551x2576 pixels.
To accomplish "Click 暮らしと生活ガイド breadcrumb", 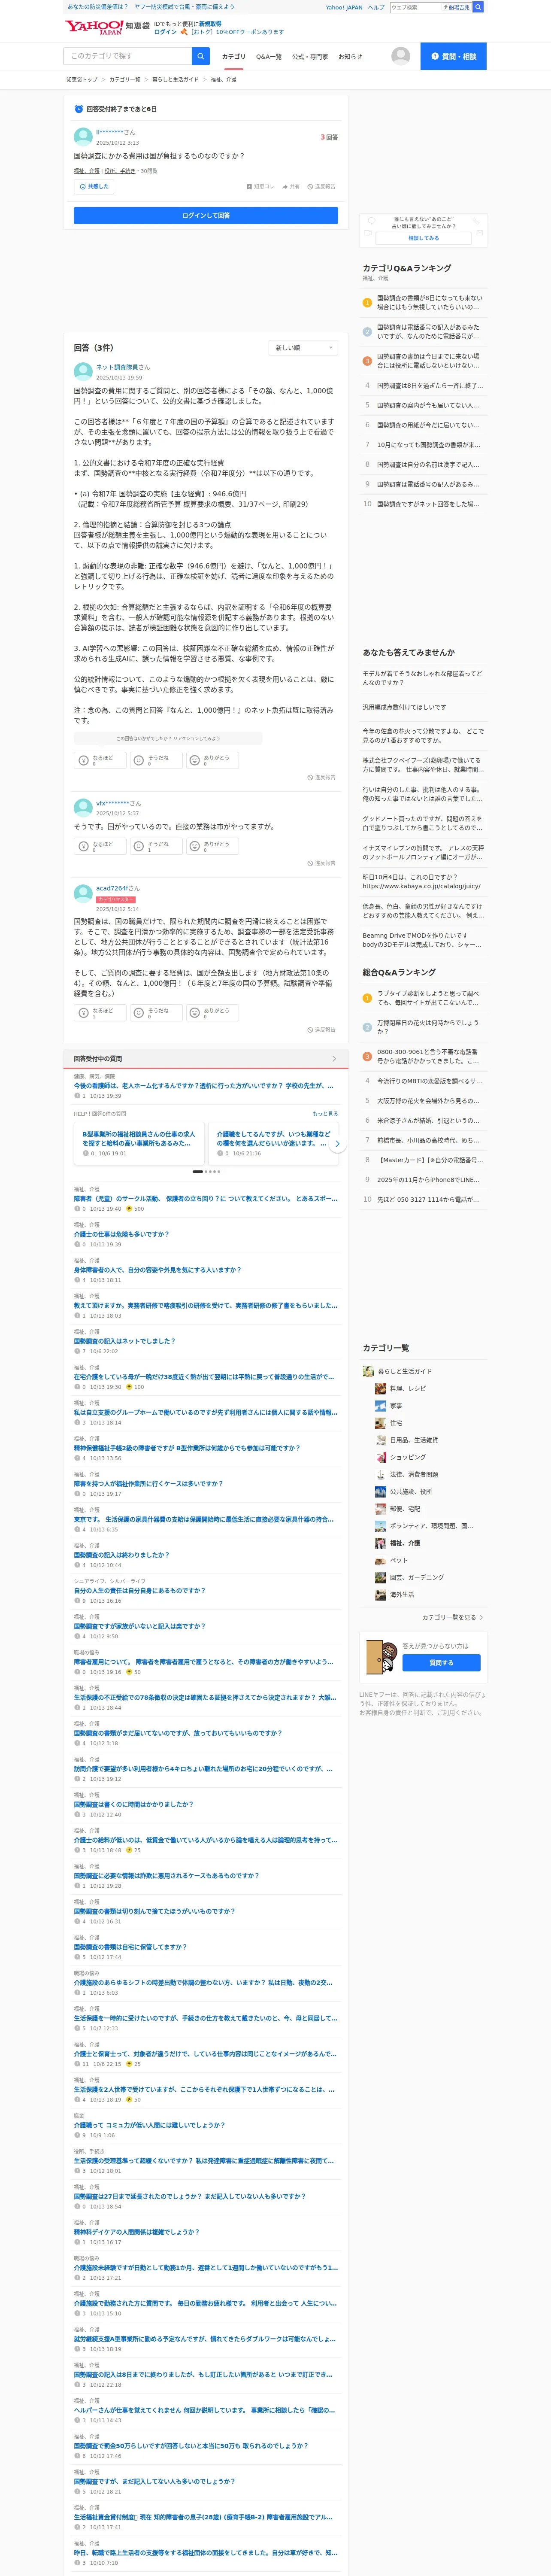I will click(x=175, y=79).
